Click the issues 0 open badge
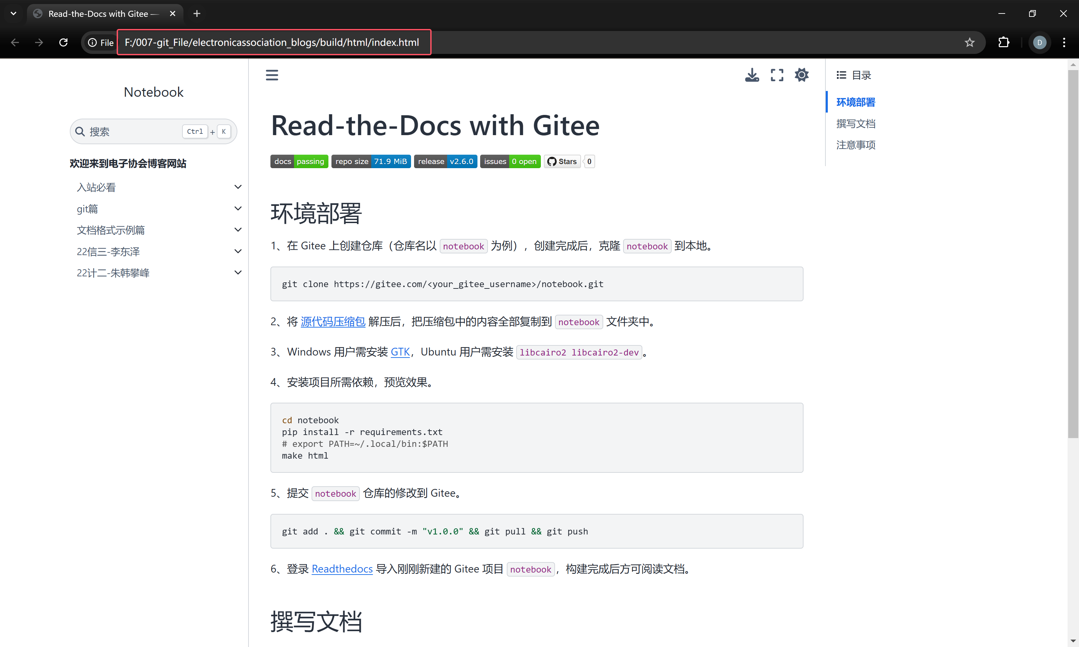Viewport: 1079px width, 647px height. pos(510,161)
